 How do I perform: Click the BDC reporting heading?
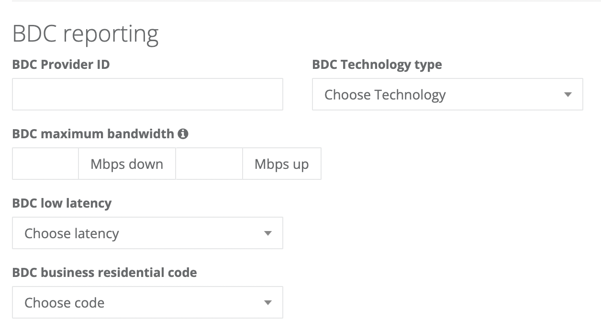tap(86, 33)
